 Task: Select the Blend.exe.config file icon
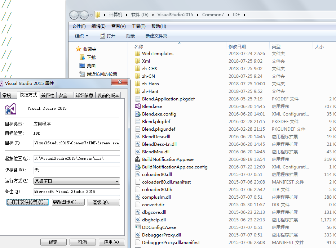click(x=138, y=114)
